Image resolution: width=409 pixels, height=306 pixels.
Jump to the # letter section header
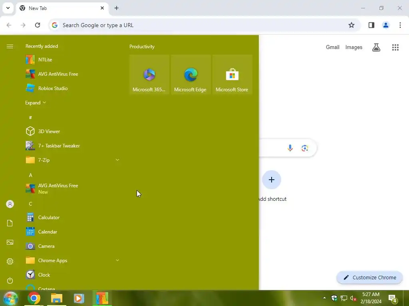pyautogui.click(x=30, y=118)
